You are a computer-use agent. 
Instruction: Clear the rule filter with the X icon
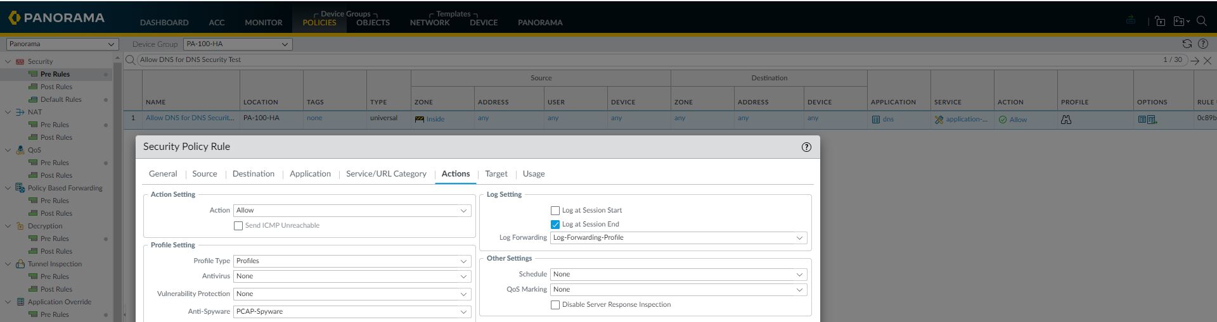(x=1207, y=61)
